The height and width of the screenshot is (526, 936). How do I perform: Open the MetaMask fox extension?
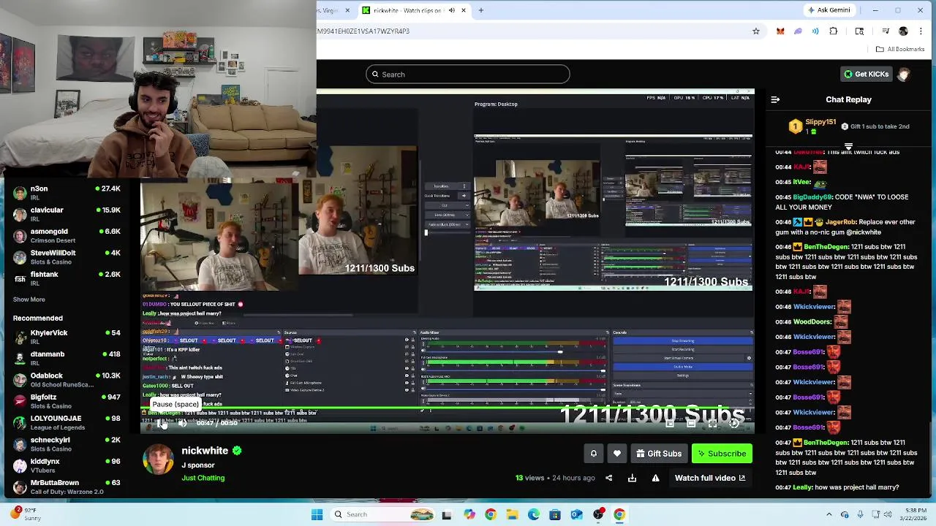click(780, 31)
